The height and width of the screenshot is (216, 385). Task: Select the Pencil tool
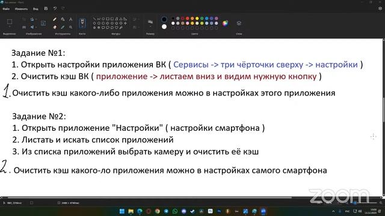click(x=55, y=19)
